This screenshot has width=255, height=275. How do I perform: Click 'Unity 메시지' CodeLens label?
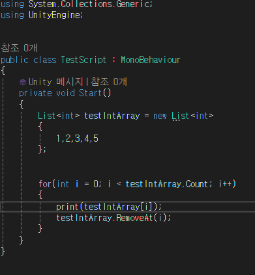55,82
